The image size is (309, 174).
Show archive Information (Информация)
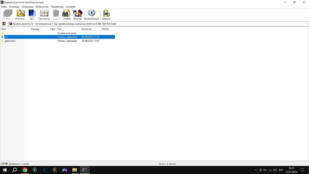pos(91,15)
